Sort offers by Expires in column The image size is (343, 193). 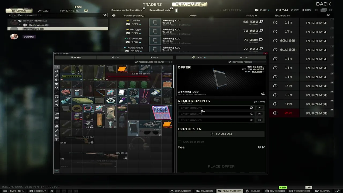(282, 16)
